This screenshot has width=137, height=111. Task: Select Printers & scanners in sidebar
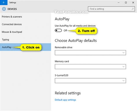click(25, 17)
